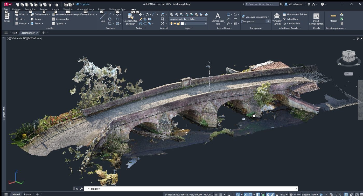Activate the Linie drawing tool
The height and width of the screenshot is (196, 363).
(103, 18)
